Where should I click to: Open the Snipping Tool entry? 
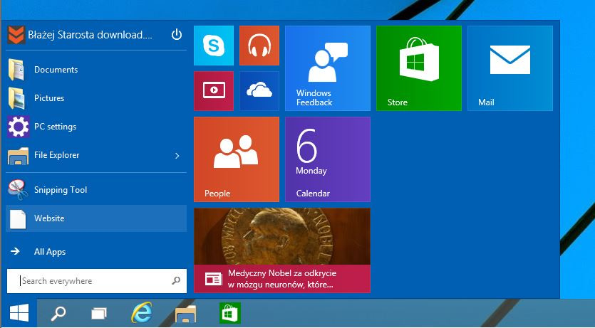[x=60, y=190]
